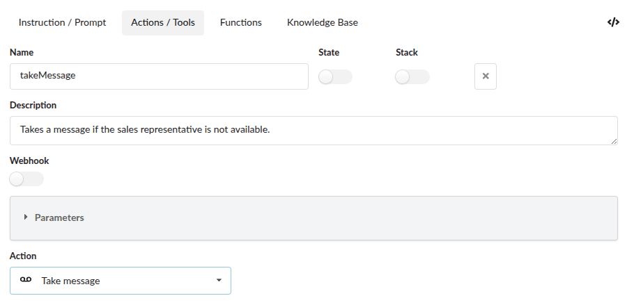The width and height of the screenshot is (627, 305).
Task: Click the Parameters disclosure triangle
Action: [26, 217]
